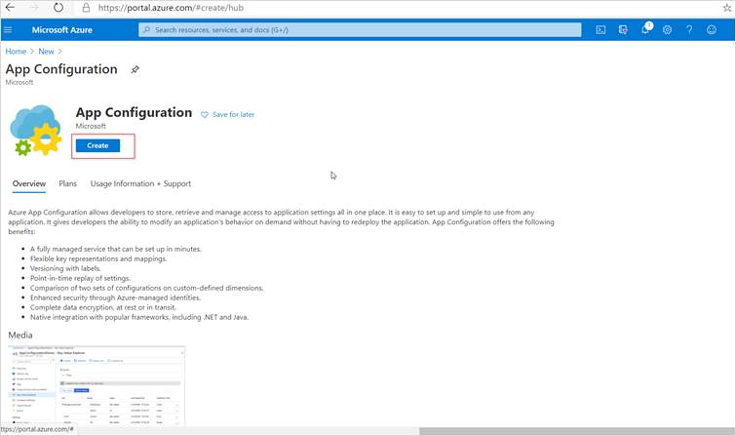Click the Create button
The image size is (736, 436).
97,145
